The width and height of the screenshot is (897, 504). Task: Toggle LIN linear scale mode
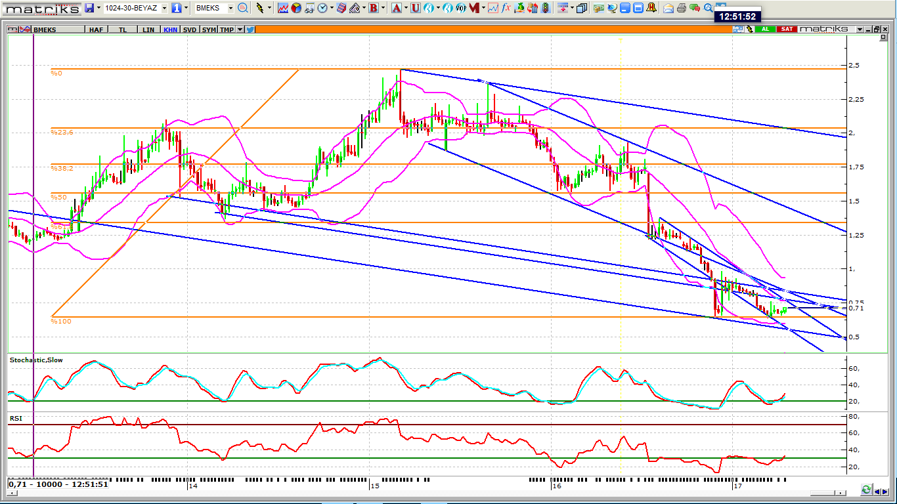click(x=149, y=30)
